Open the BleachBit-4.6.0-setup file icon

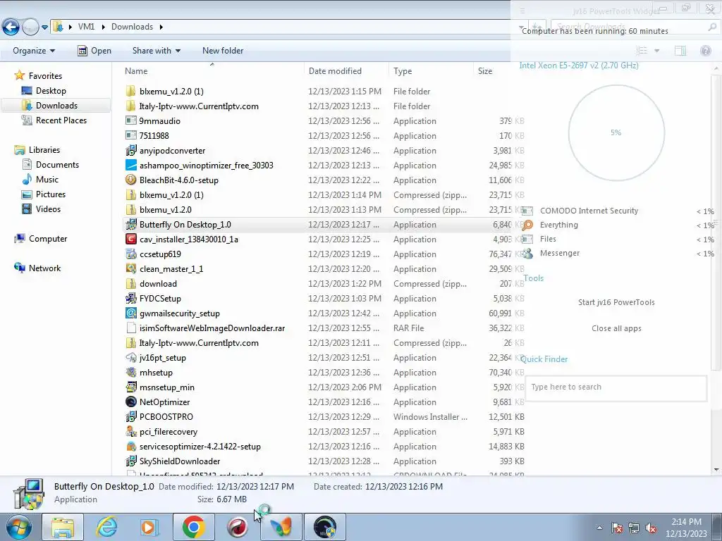coord(131,180)
